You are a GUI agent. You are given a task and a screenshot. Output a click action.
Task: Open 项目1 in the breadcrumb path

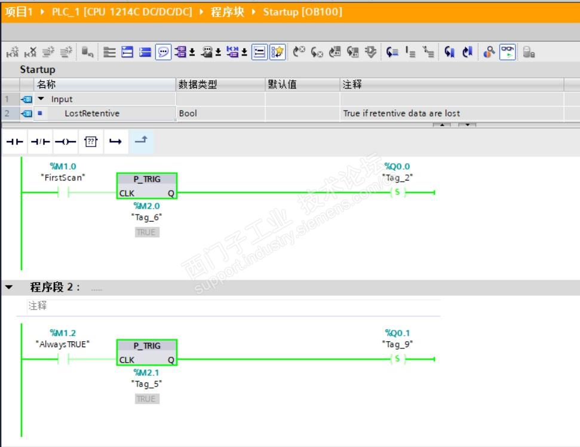coord(19,12)
